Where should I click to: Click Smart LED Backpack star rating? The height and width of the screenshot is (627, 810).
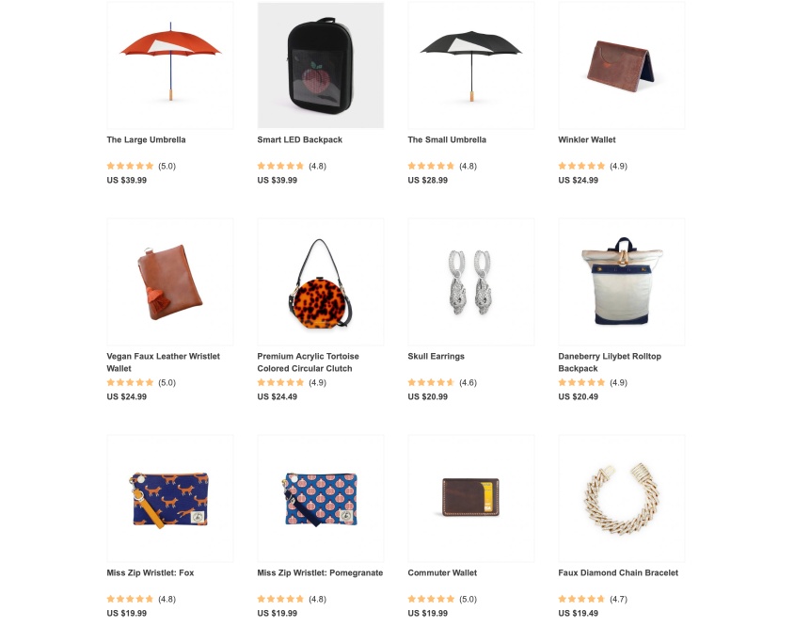click(x=280, y=166)
